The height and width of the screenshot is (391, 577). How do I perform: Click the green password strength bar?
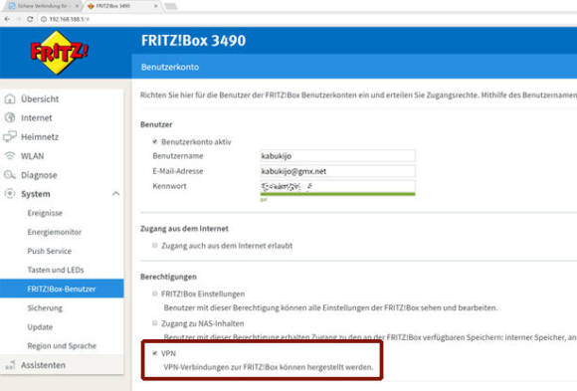337,194
